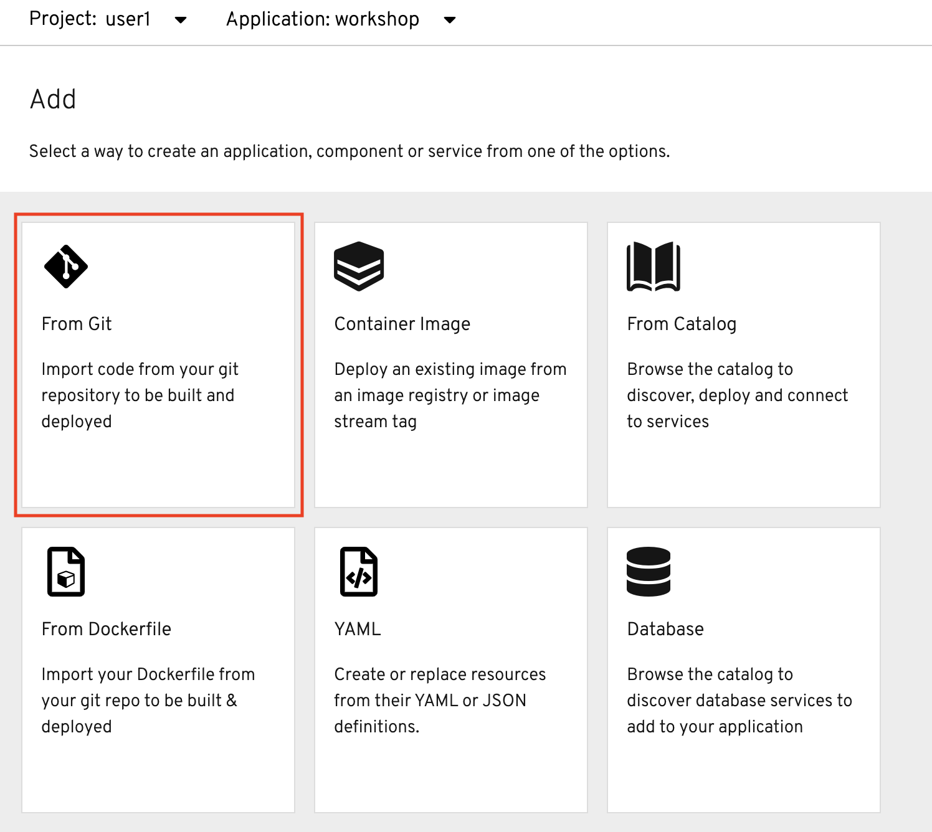Click the Git diamond icon

pyautogui.click(x=66, y=267)
